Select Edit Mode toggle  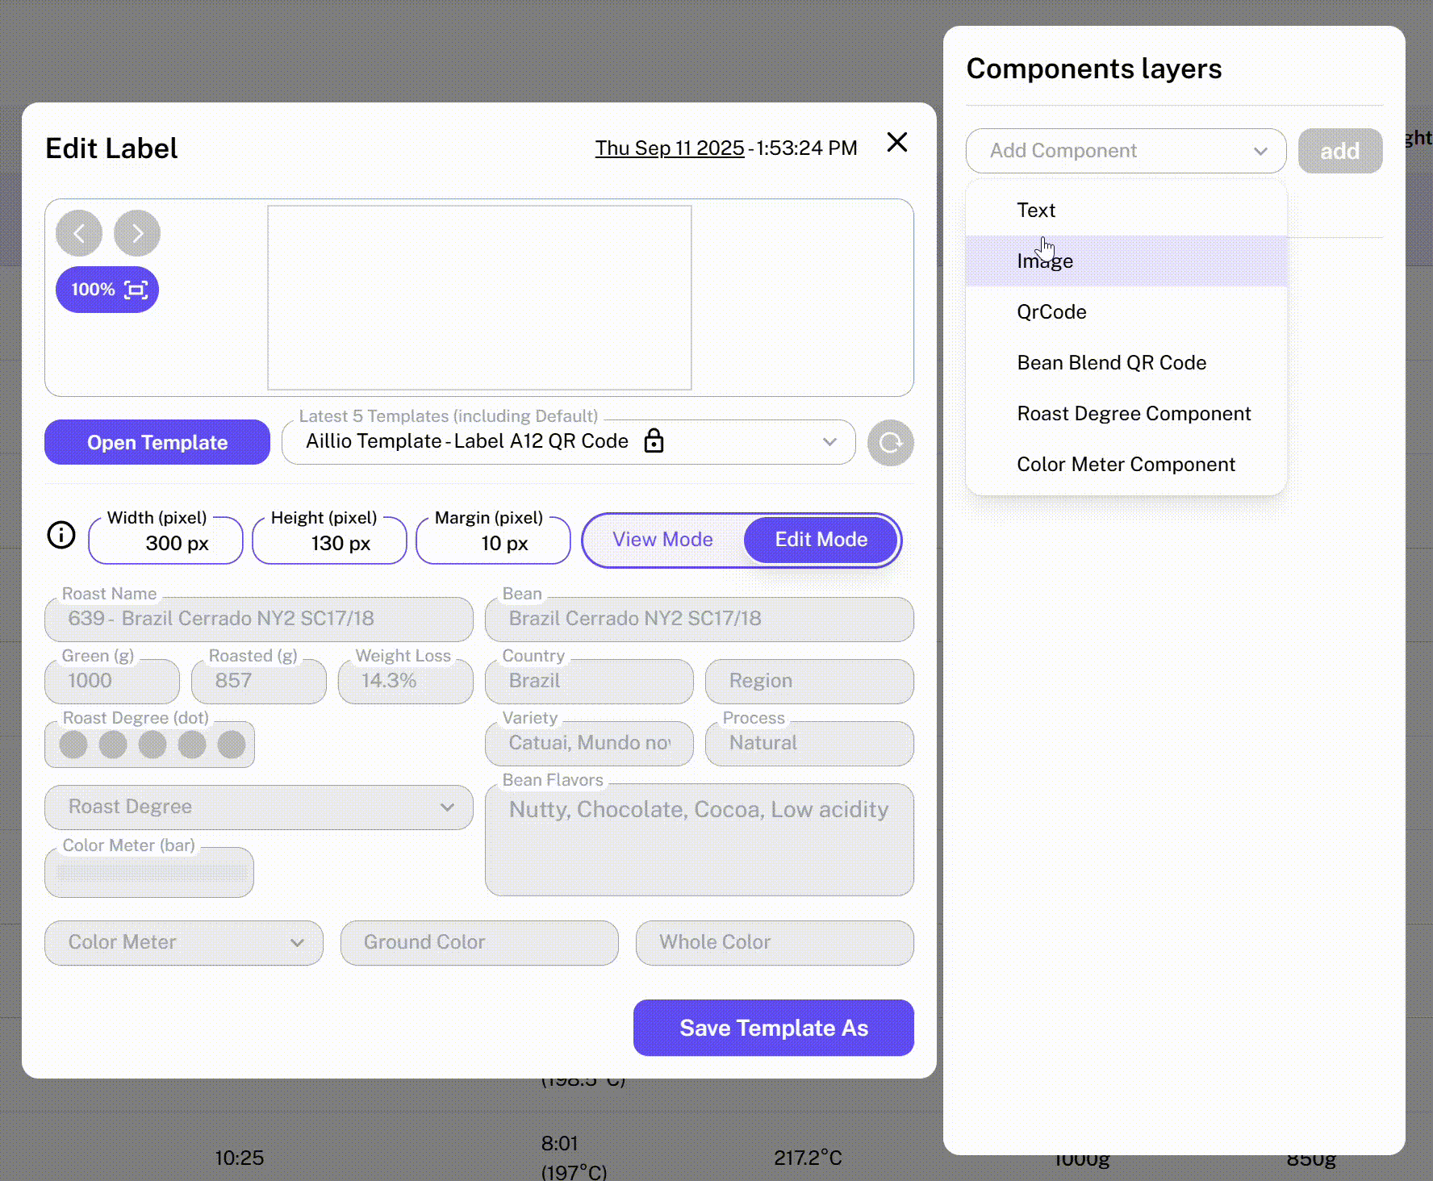coord(821,540)
